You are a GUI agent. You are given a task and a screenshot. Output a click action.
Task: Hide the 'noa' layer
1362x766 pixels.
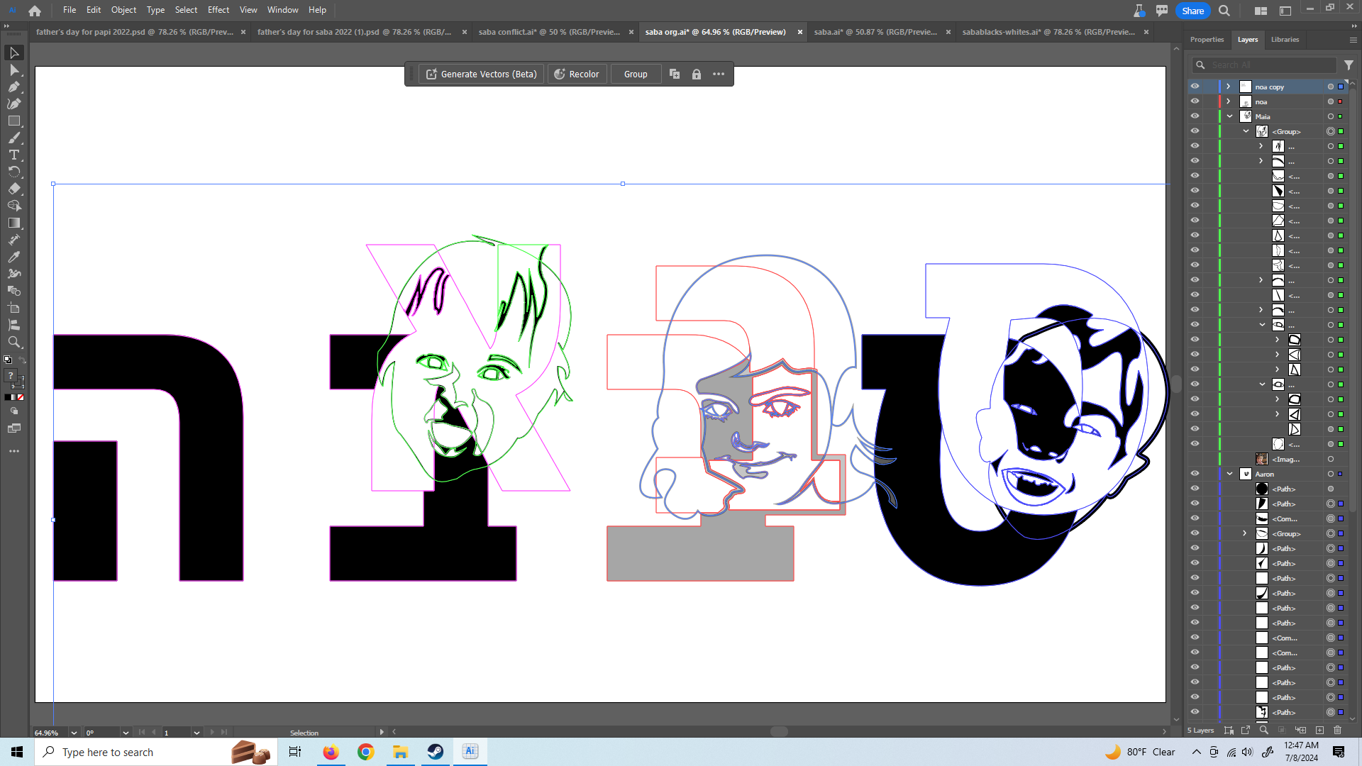pos(1195,101)
